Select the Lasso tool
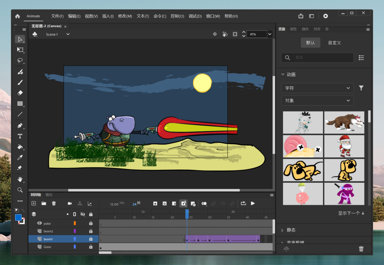This screenshot has width=384, height=265. [x=20, y=60]
